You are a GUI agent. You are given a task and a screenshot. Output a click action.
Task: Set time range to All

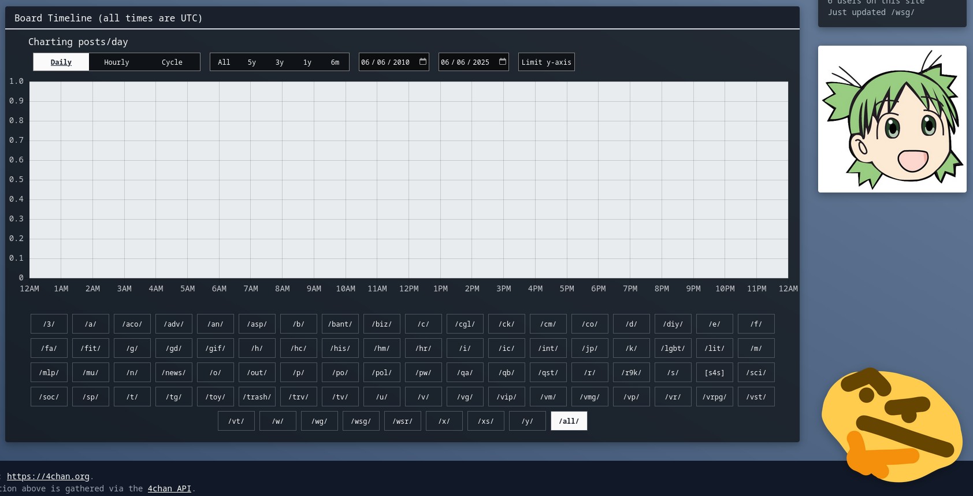(224, 62)
